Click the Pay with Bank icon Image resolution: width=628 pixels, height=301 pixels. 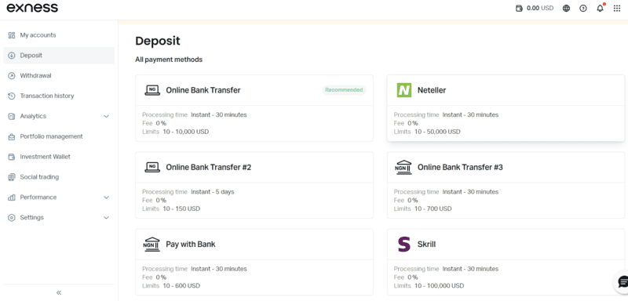tap(152, 245)
